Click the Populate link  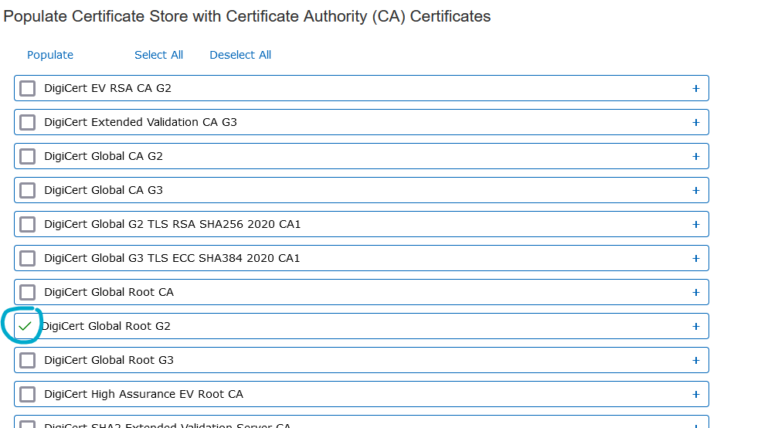point(50,55)
